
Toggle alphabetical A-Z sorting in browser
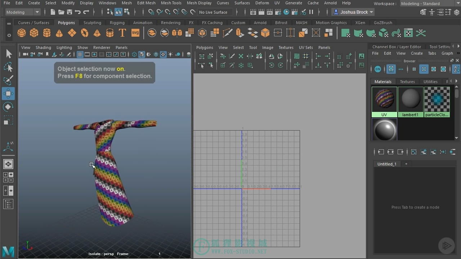pos(456,69)
